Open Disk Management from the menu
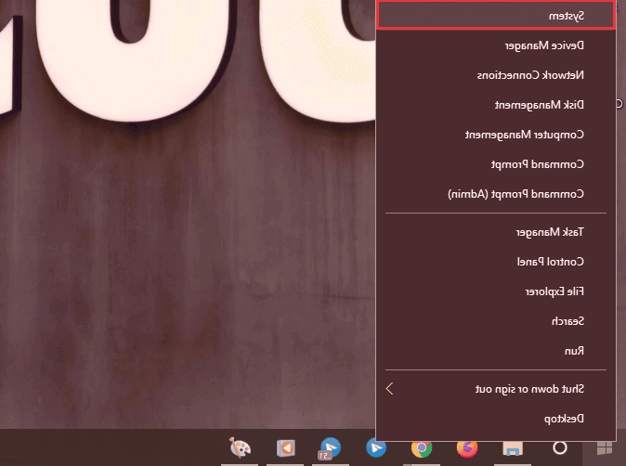Viewport: 626px width, 466px height. coord(496,105)
